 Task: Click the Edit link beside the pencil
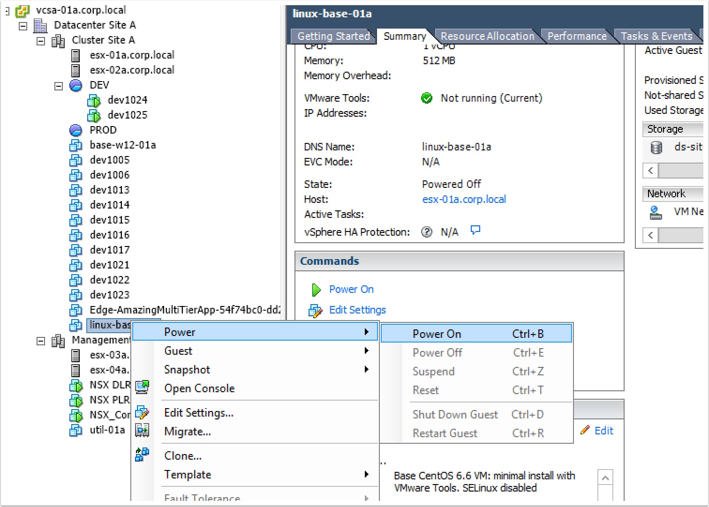(x=603, y=431)
